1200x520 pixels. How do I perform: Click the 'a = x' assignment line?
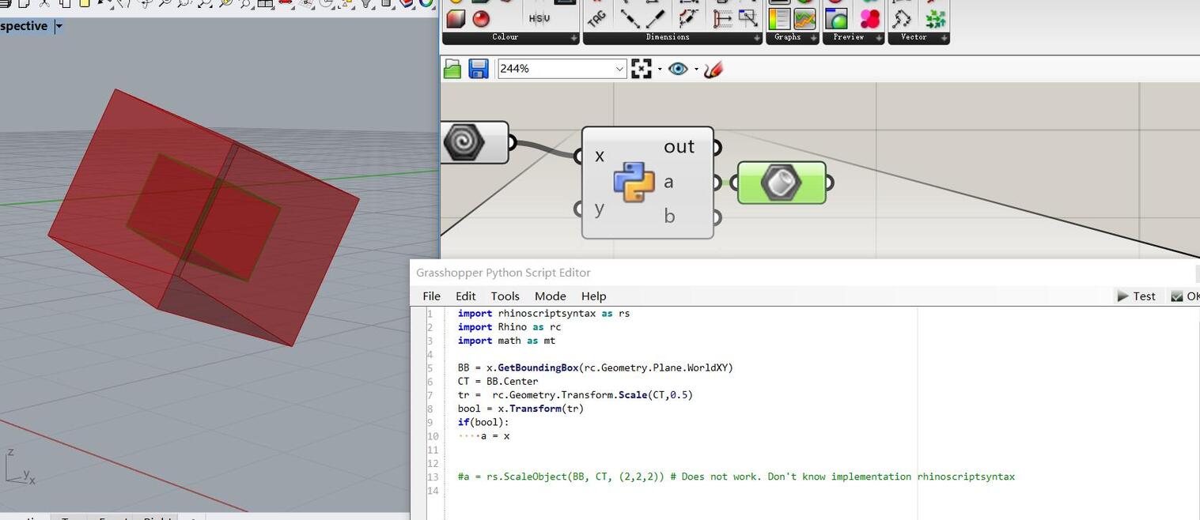click(495, 435)
